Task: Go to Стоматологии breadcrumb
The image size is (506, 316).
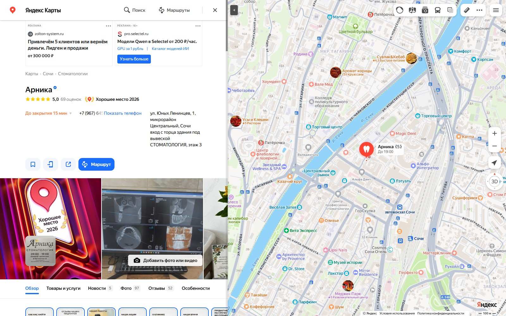Action: tap(73, 74)
